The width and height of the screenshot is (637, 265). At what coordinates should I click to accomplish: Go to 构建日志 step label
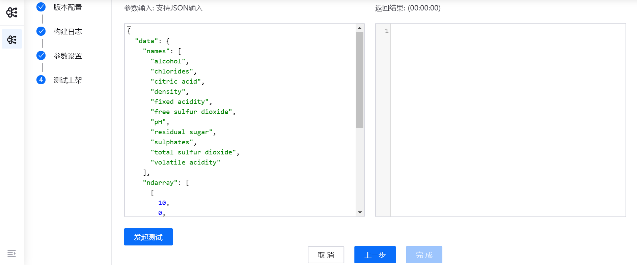click(x=68, y=31)
